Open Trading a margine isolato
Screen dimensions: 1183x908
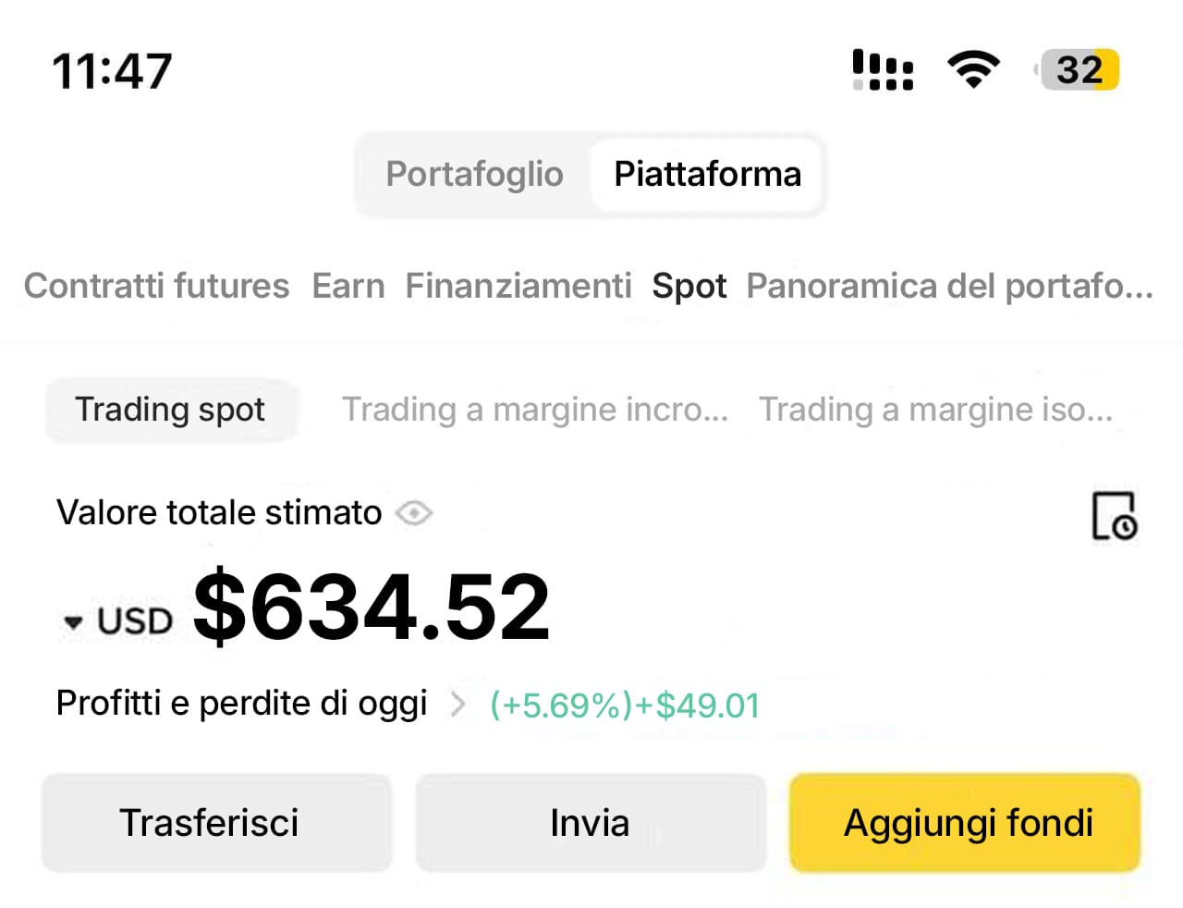(x=936, y=410)
